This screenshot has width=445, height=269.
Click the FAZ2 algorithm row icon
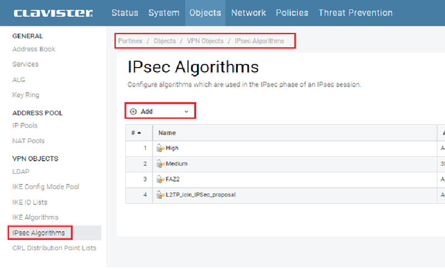[x=162, y=180]
